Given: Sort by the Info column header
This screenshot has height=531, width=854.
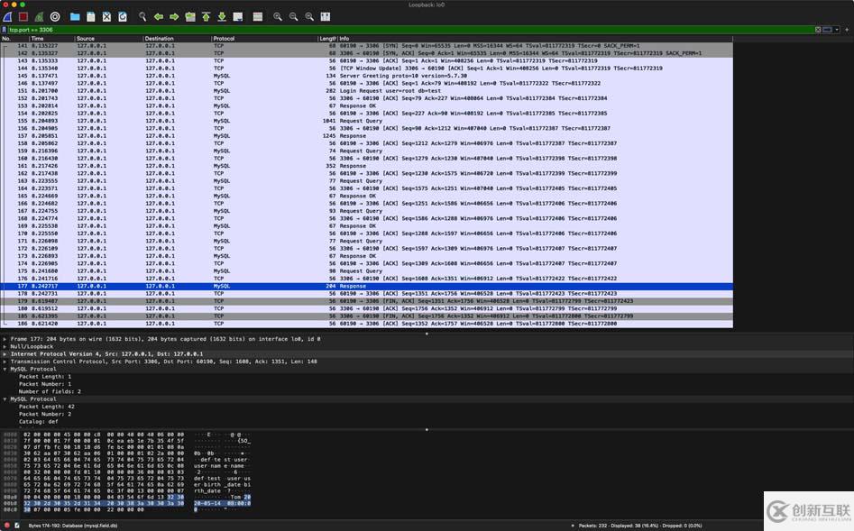Looking at the screenshot, I should coord(535,39).
